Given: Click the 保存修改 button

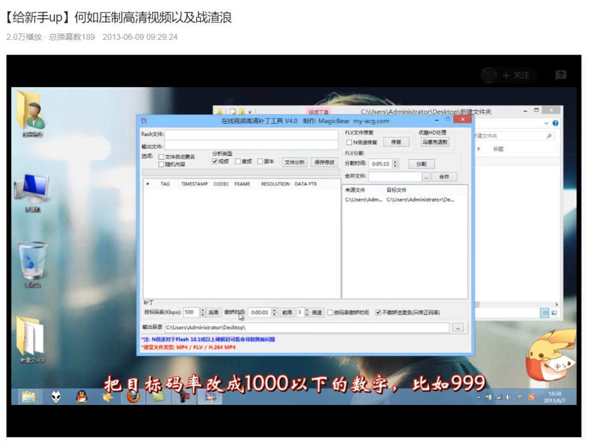Looking at the screenshot, I should pos(324,162).
